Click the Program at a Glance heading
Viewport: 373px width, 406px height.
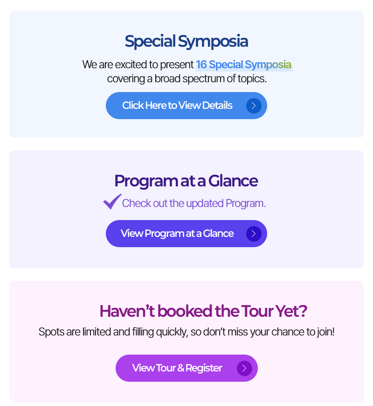click(x=186, y=181)
